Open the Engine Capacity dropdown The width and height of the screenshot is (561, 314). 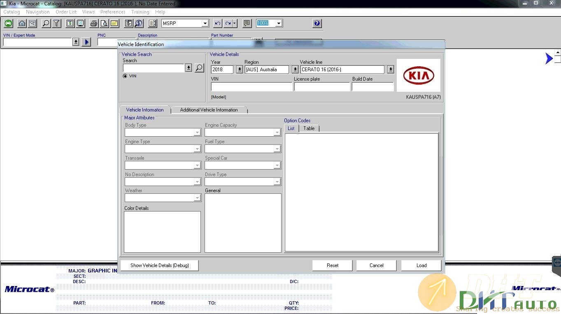pyautogui.click(x=277, y=133)
